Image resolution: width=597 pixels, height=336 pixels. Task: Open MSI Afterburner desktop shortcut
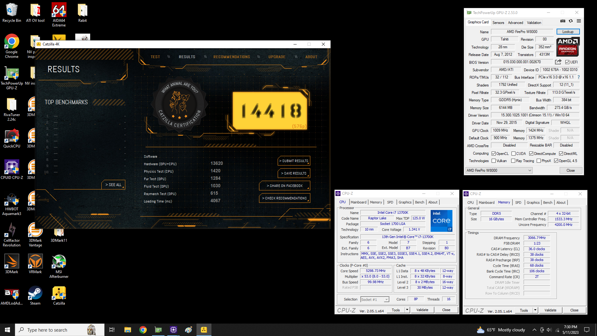click(59, 267)
